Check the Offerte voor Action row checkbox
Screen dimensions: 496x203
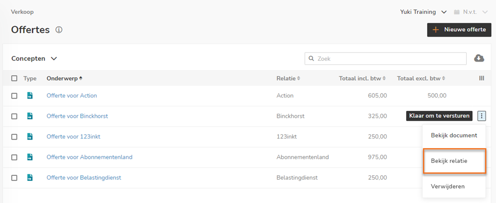pos(14,96)
